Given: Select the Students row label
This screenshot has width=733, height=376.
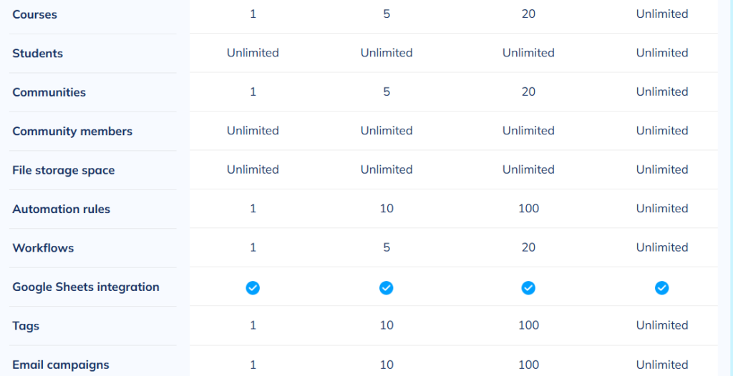Looking at the screenshot, I should (37, 53).
